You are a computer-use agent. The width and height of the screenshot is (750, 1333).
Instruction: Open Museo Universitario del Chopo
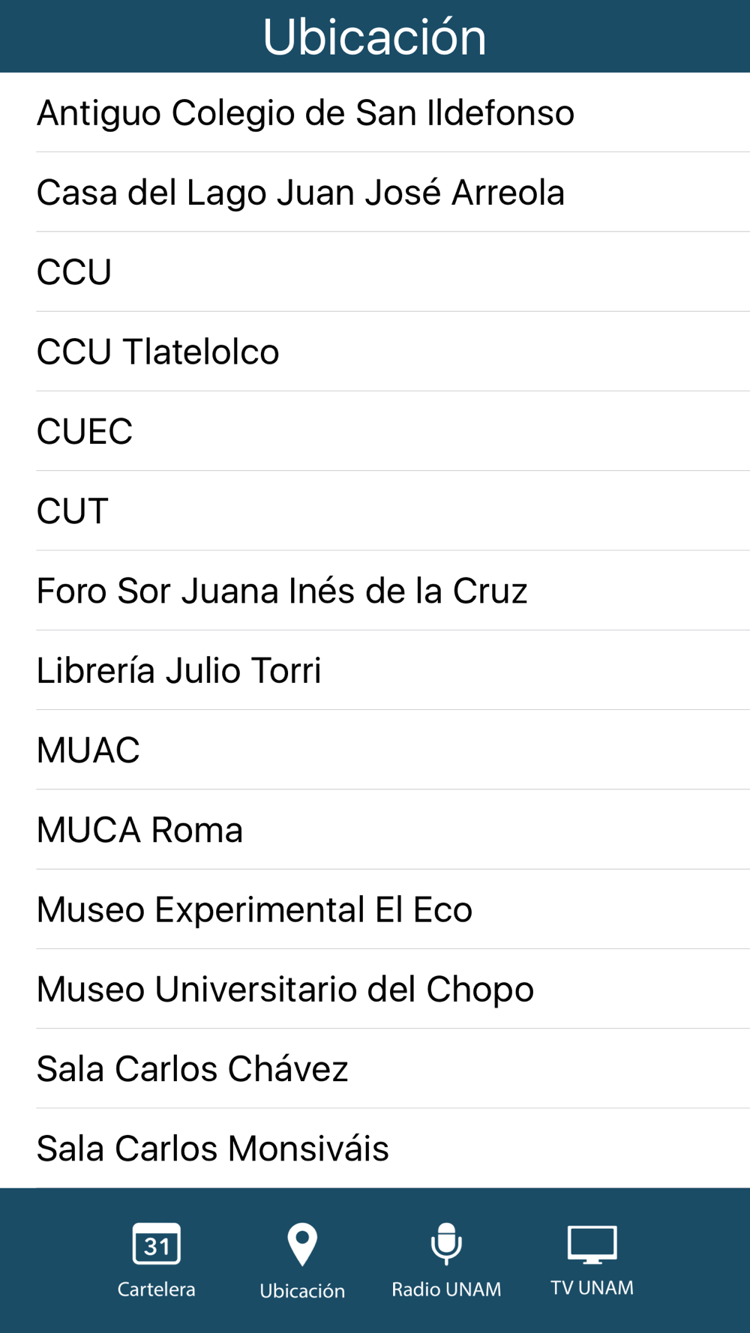coord(375,989)
